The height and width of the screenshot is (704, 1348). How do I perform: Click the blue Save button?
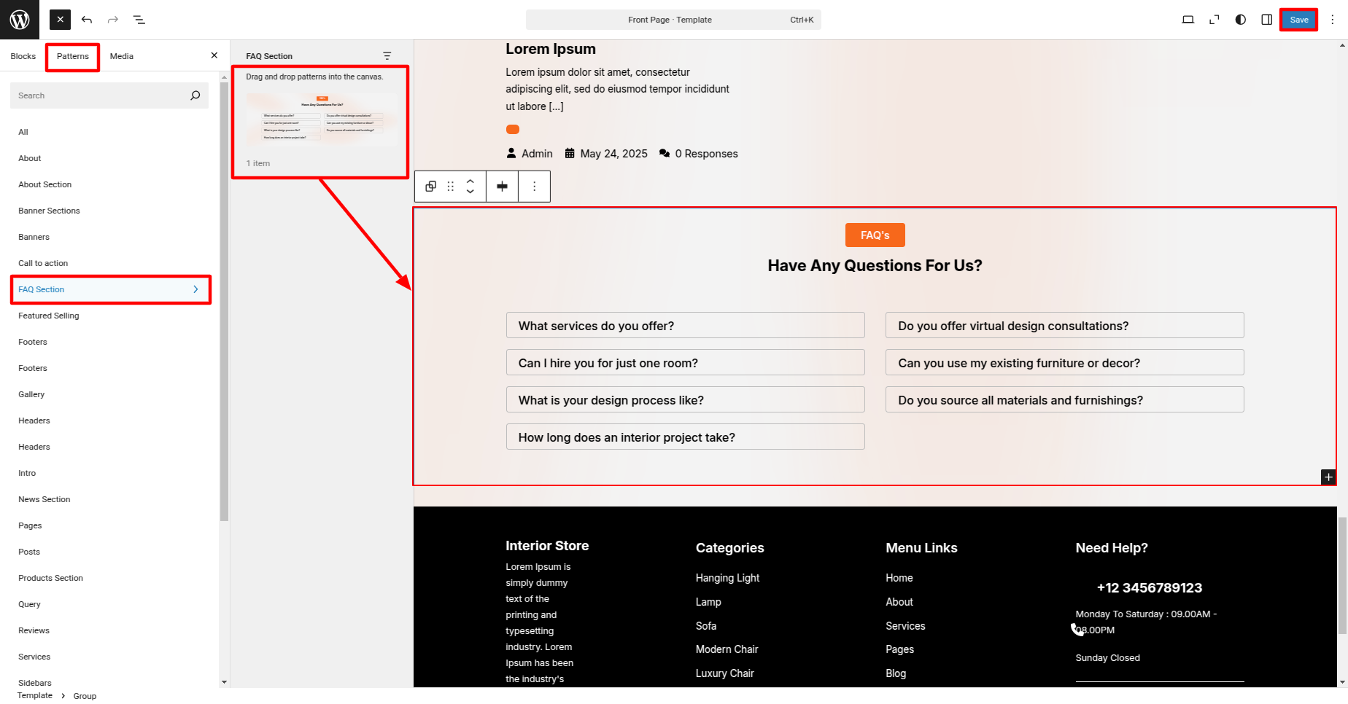(x=1298, y=20)
